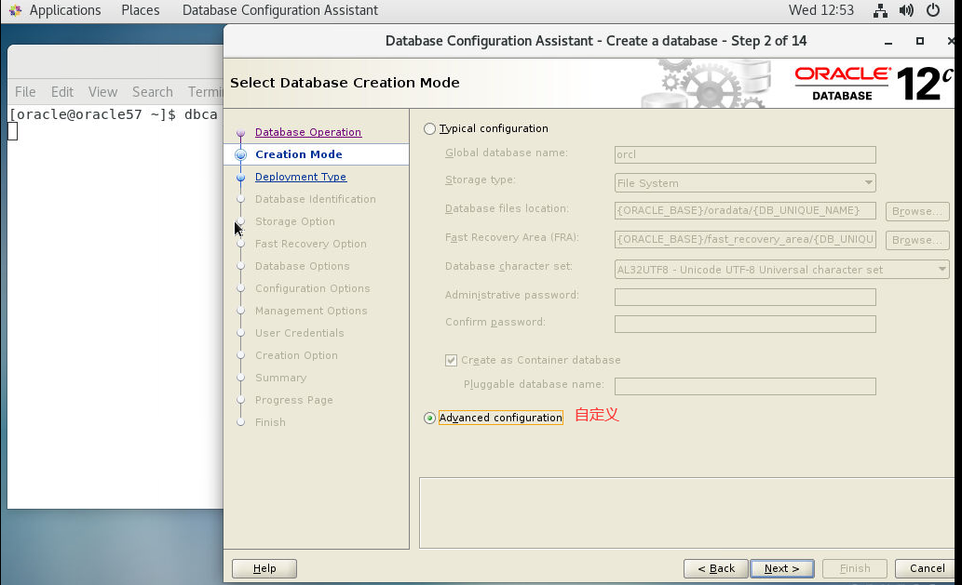Click the User Credentials step label
The height and width of the screenshot is (585, 962).
[299, 333]
